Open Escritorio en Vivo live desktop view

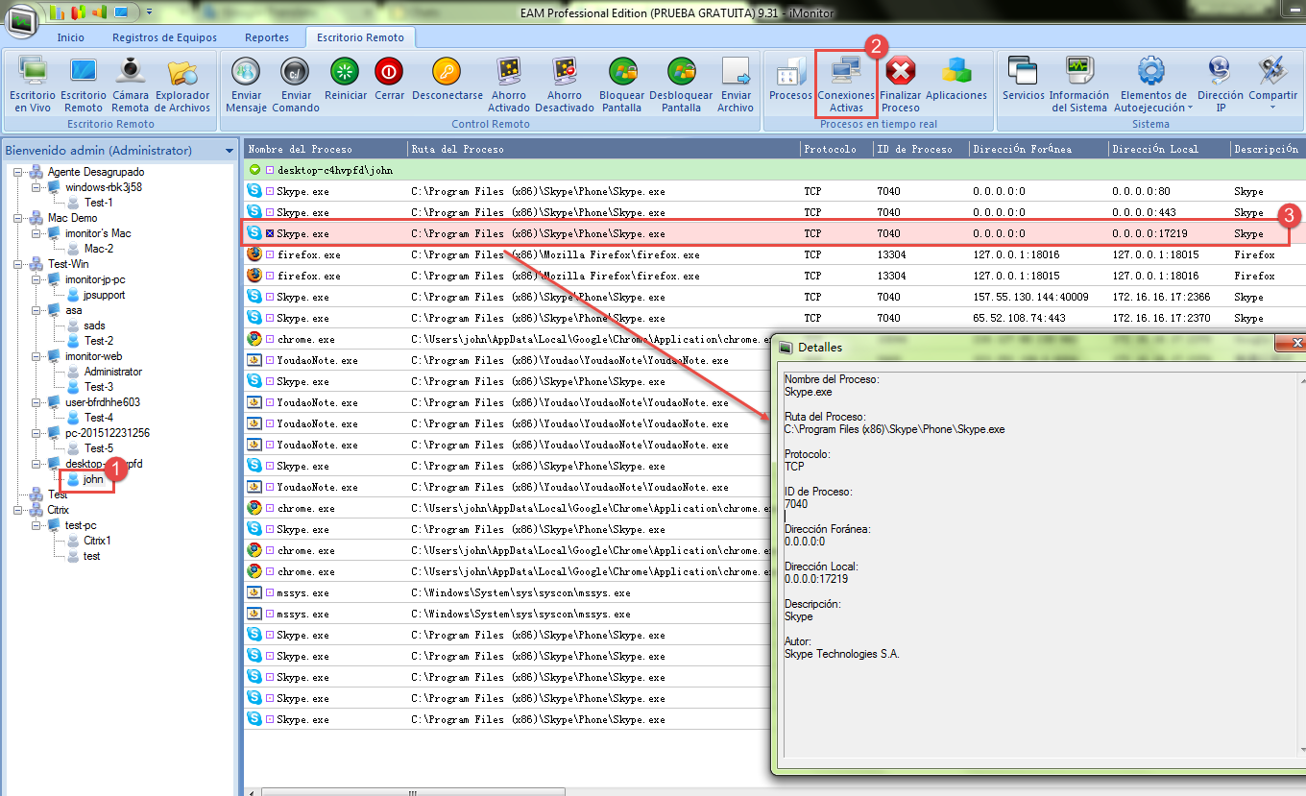33,84
